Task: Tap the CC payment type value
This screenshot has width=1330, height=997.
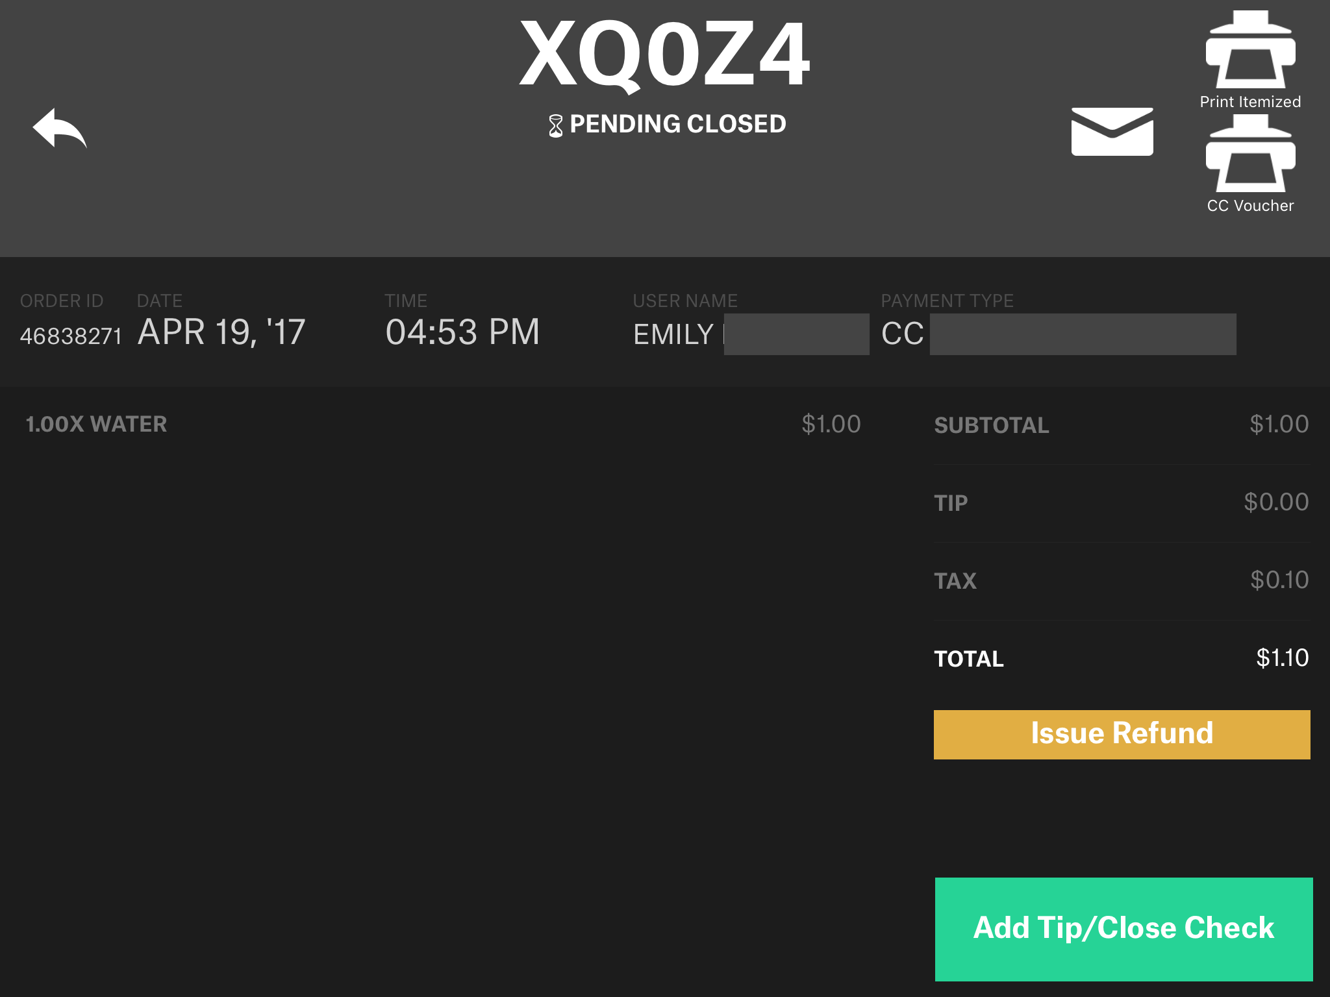Action: tap(902, 334)
